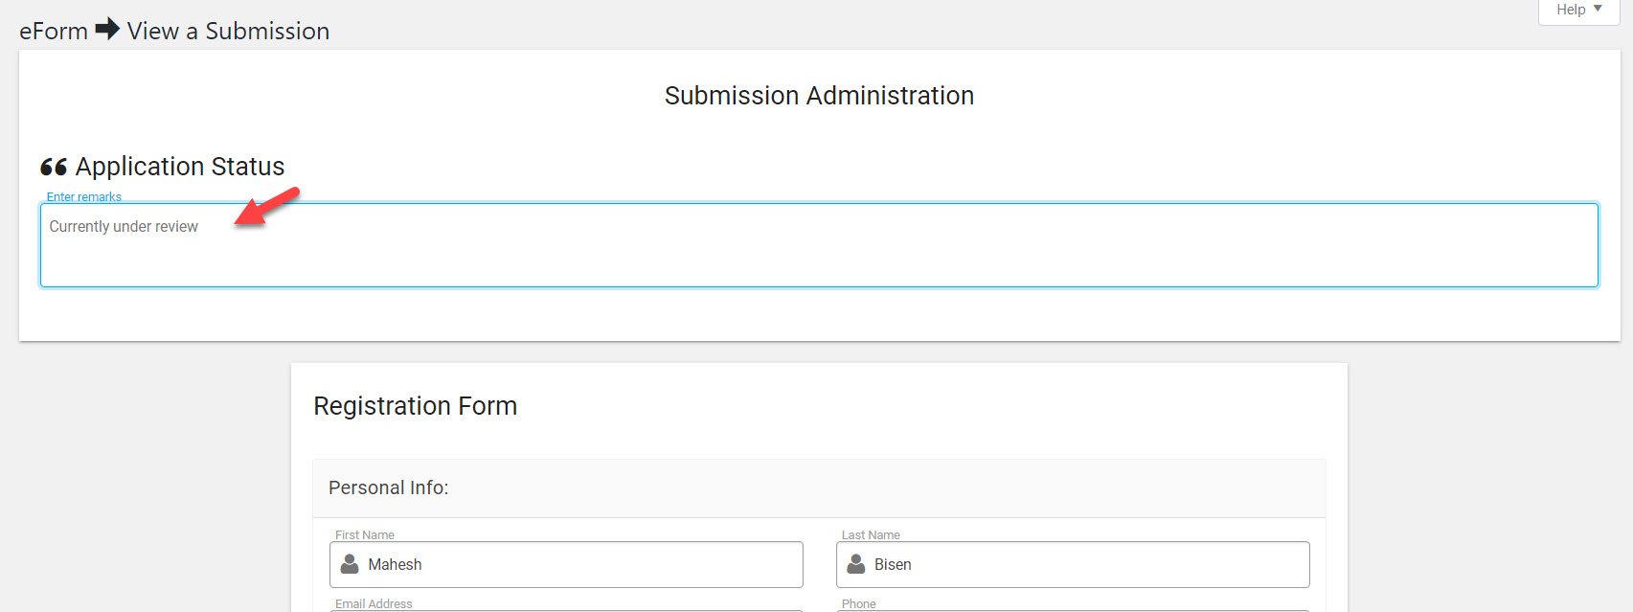Click the eForm title text
The width and height of the screenshot is (1633, 612).
[x=54, y=32]
